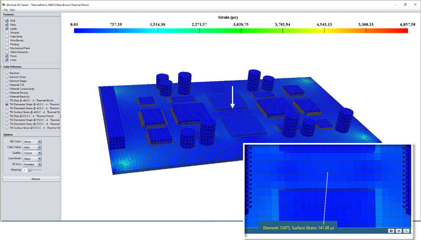Click the Warping value input field
The image size is (421, 240).
click(x=25, y=170)
